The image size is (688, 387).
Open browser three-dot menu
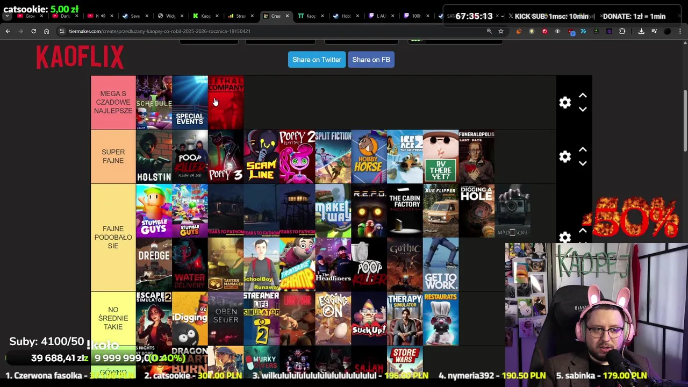coord(680,31)
